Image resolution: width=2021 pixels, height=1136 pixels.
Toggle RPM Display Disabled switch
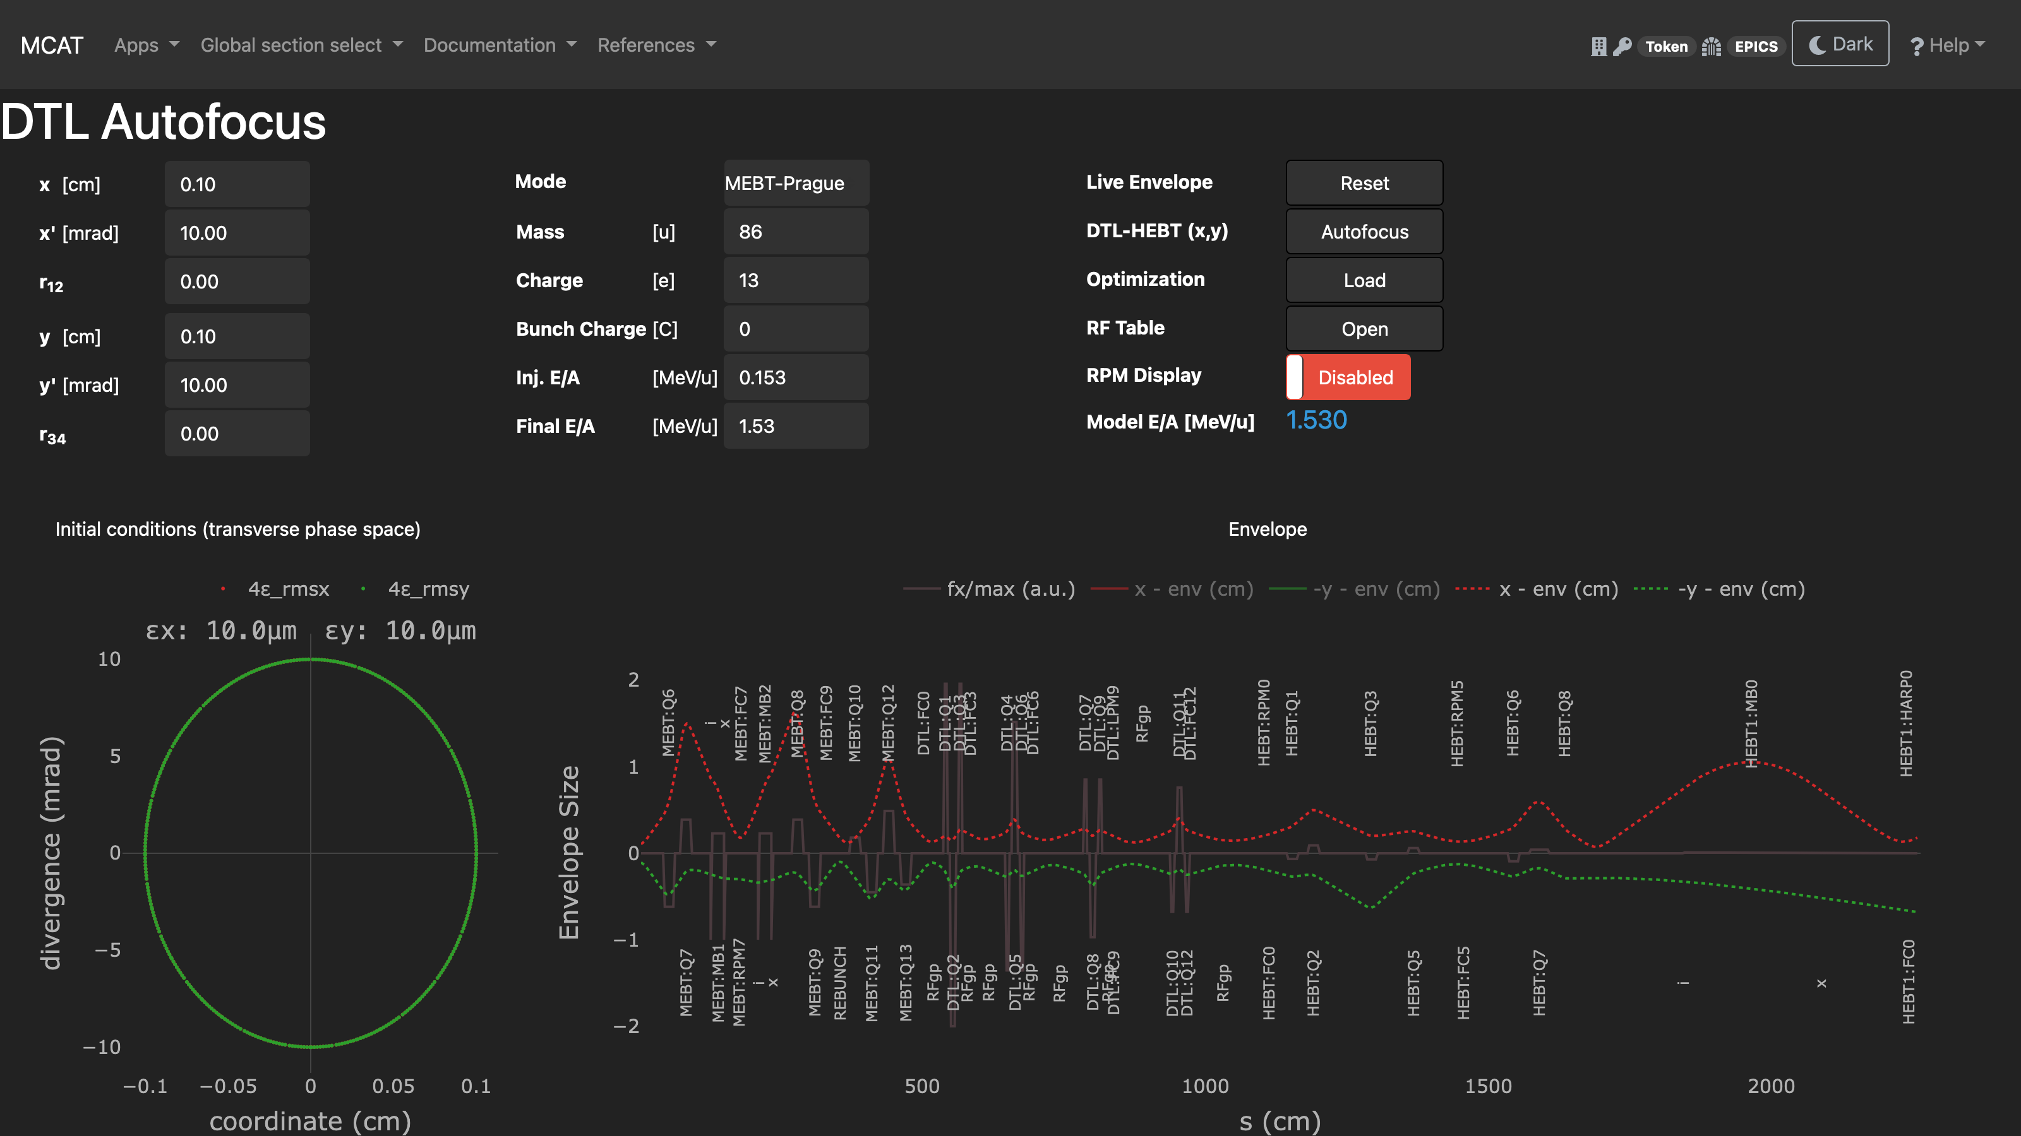pos(1348,377)
